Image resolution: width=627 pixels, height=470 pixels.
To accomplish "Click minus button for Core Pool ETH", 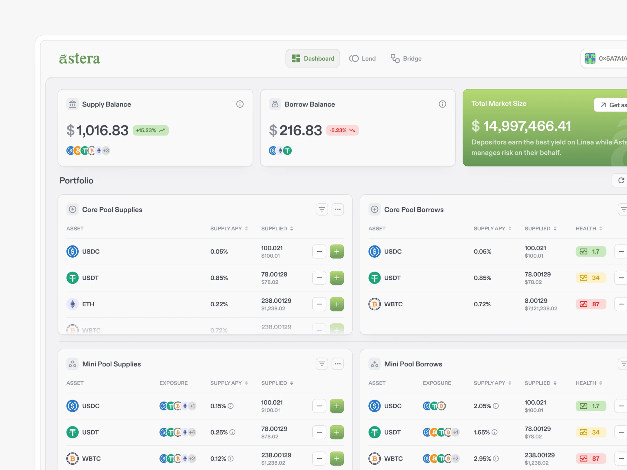I will [319, 304].
